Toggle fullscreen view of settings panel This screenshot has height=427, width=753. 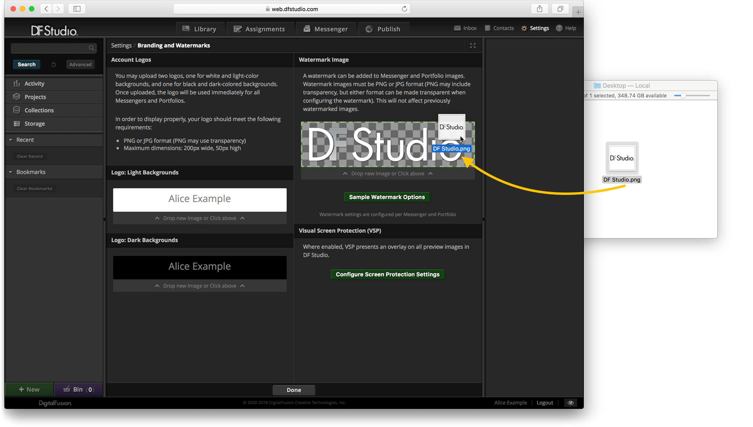pyautogui.click(x=473, y=45)
